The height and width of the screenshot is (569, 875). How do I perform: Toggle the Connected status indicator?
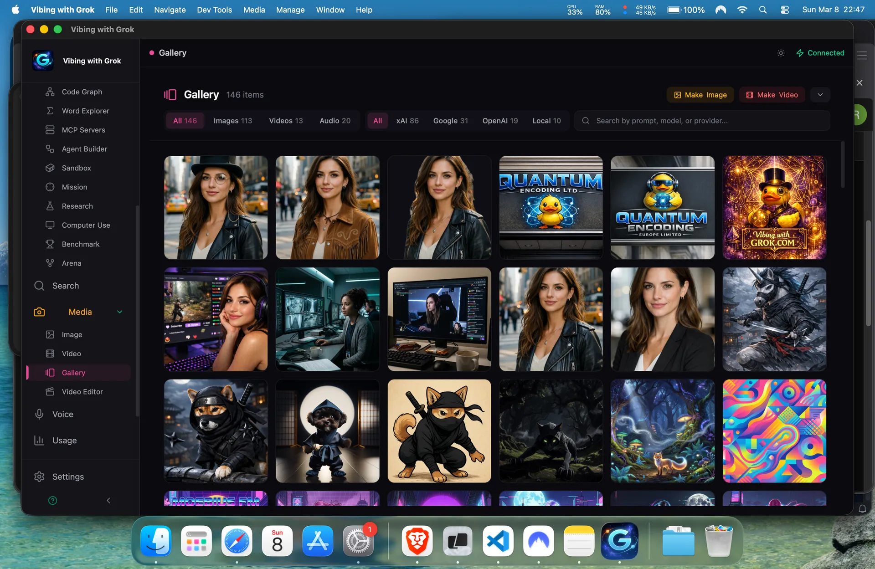pos(820,53)
